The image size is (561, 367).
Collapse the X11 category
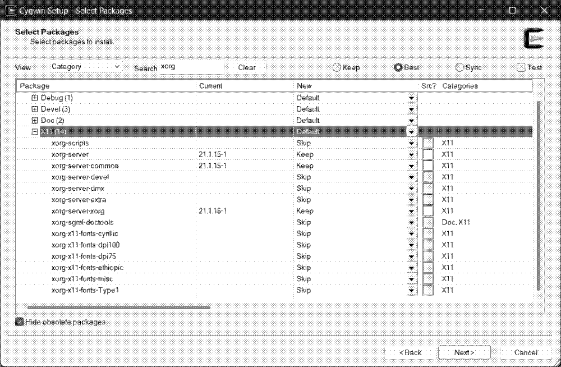coord(35,131)
